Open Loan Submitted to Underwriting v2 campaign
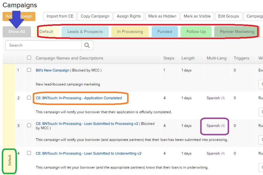The width and height of the screenshot is (263, 175). [89, 153]
